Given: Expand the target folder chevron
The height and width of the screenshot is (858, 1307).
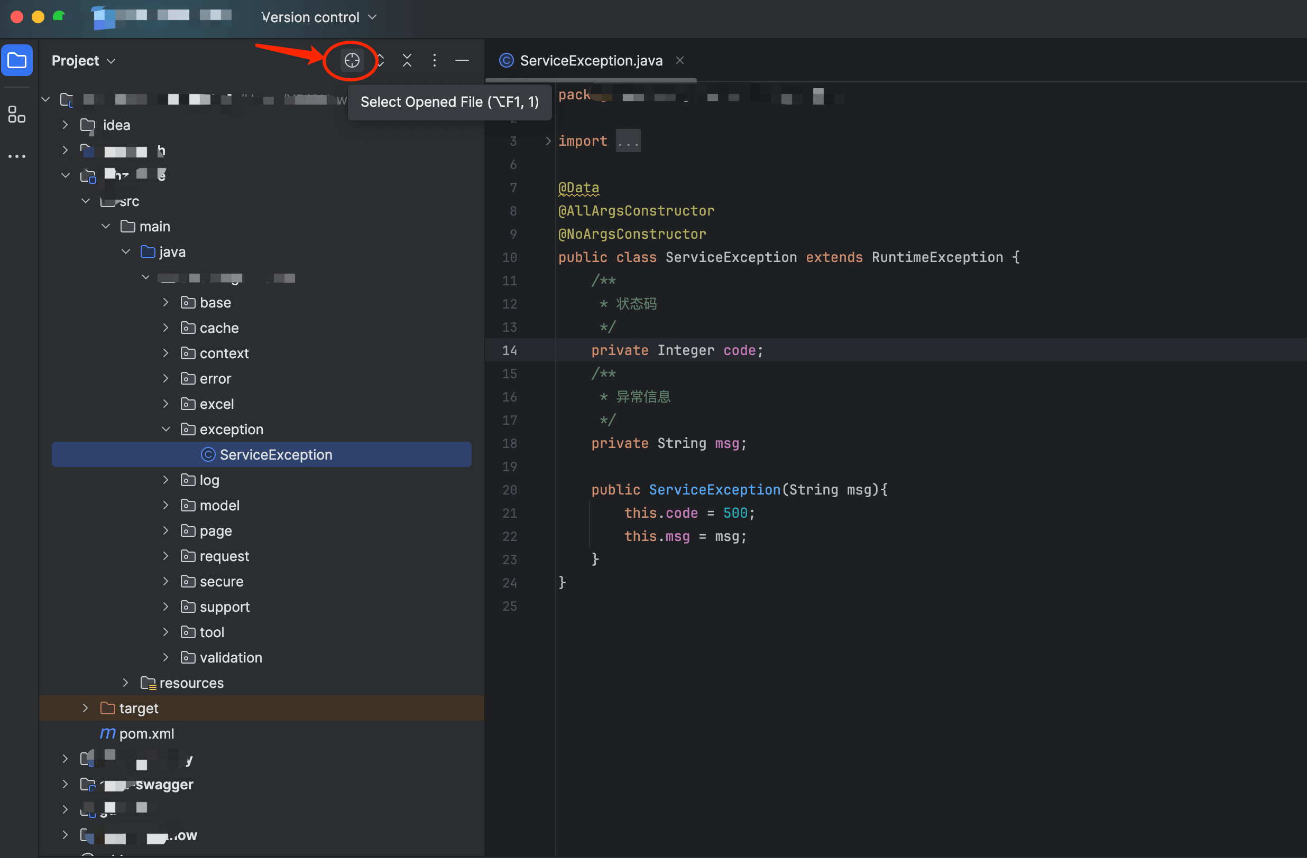Looking at the screenshot, I should tap(85, 708).
